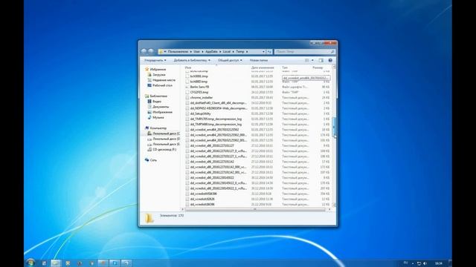This screenshot has width=476, height=267.
Task: Click the Berlin Sans FB font file icon
Action: (x=187, y=87)
